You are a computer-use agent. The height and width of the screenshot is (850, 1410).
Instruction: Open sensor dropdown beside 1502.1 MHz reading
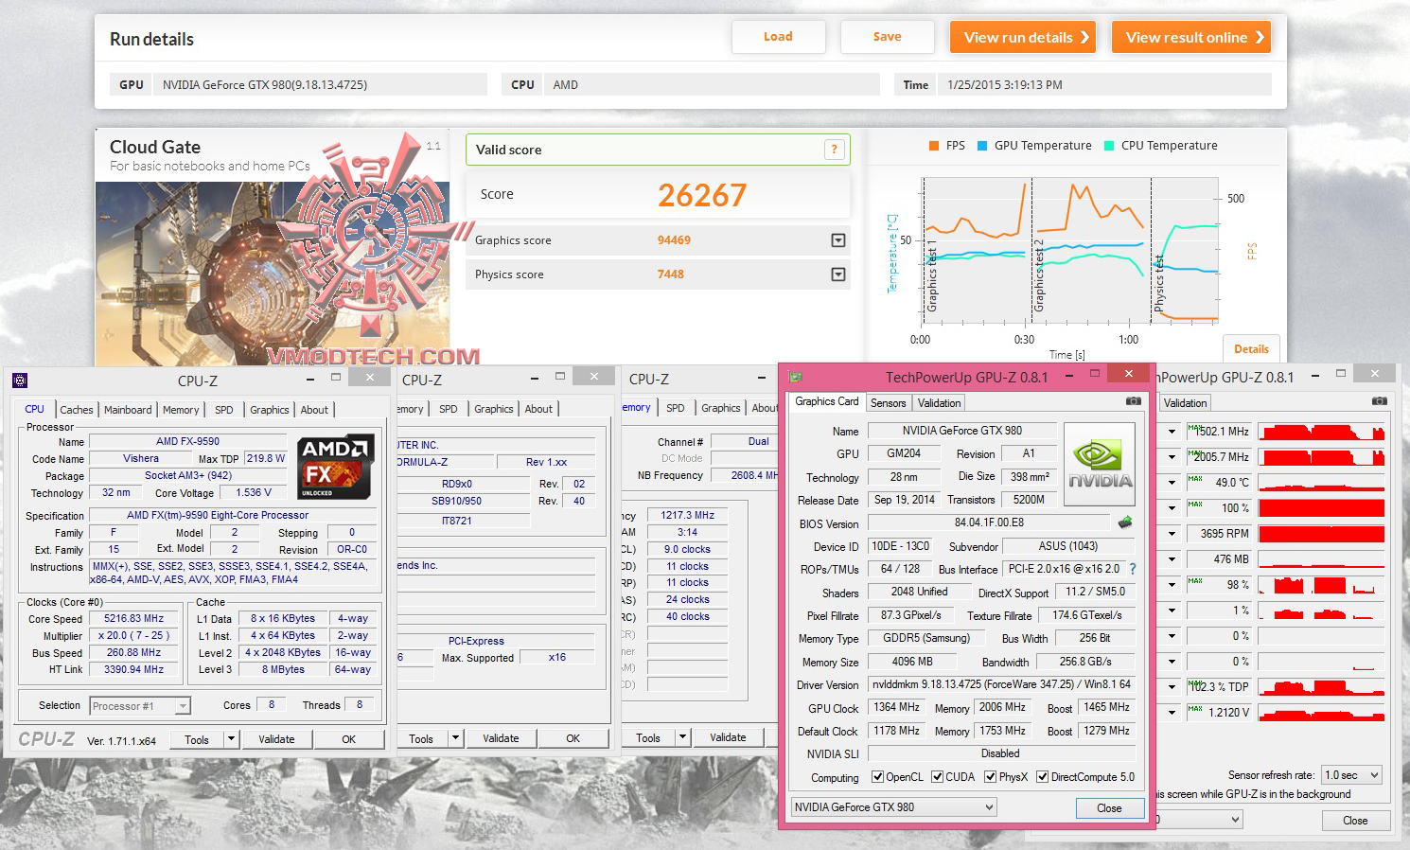[x=1172, y=432]
